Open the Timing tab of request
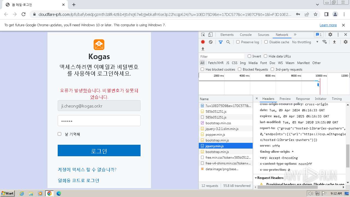The width and height of the screenshot is (350, 197). coord(337,99)
